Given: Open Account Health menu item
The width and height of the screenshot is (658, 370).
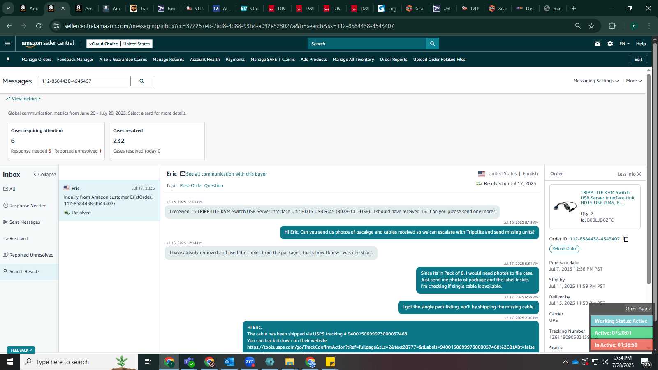Looking at the screenshot, I should (205, 60).
